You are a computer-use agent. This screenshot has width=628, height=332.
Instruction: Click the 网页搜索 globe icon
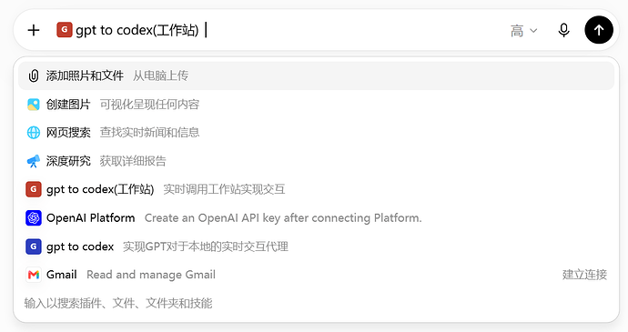point(34,133)
